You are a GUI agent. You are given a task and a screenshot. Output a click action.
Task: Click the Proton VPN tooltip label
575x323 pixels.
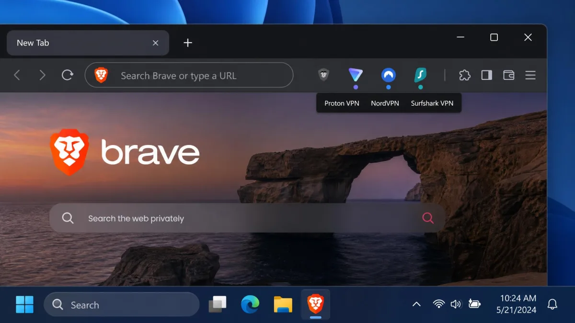point(342,103)
